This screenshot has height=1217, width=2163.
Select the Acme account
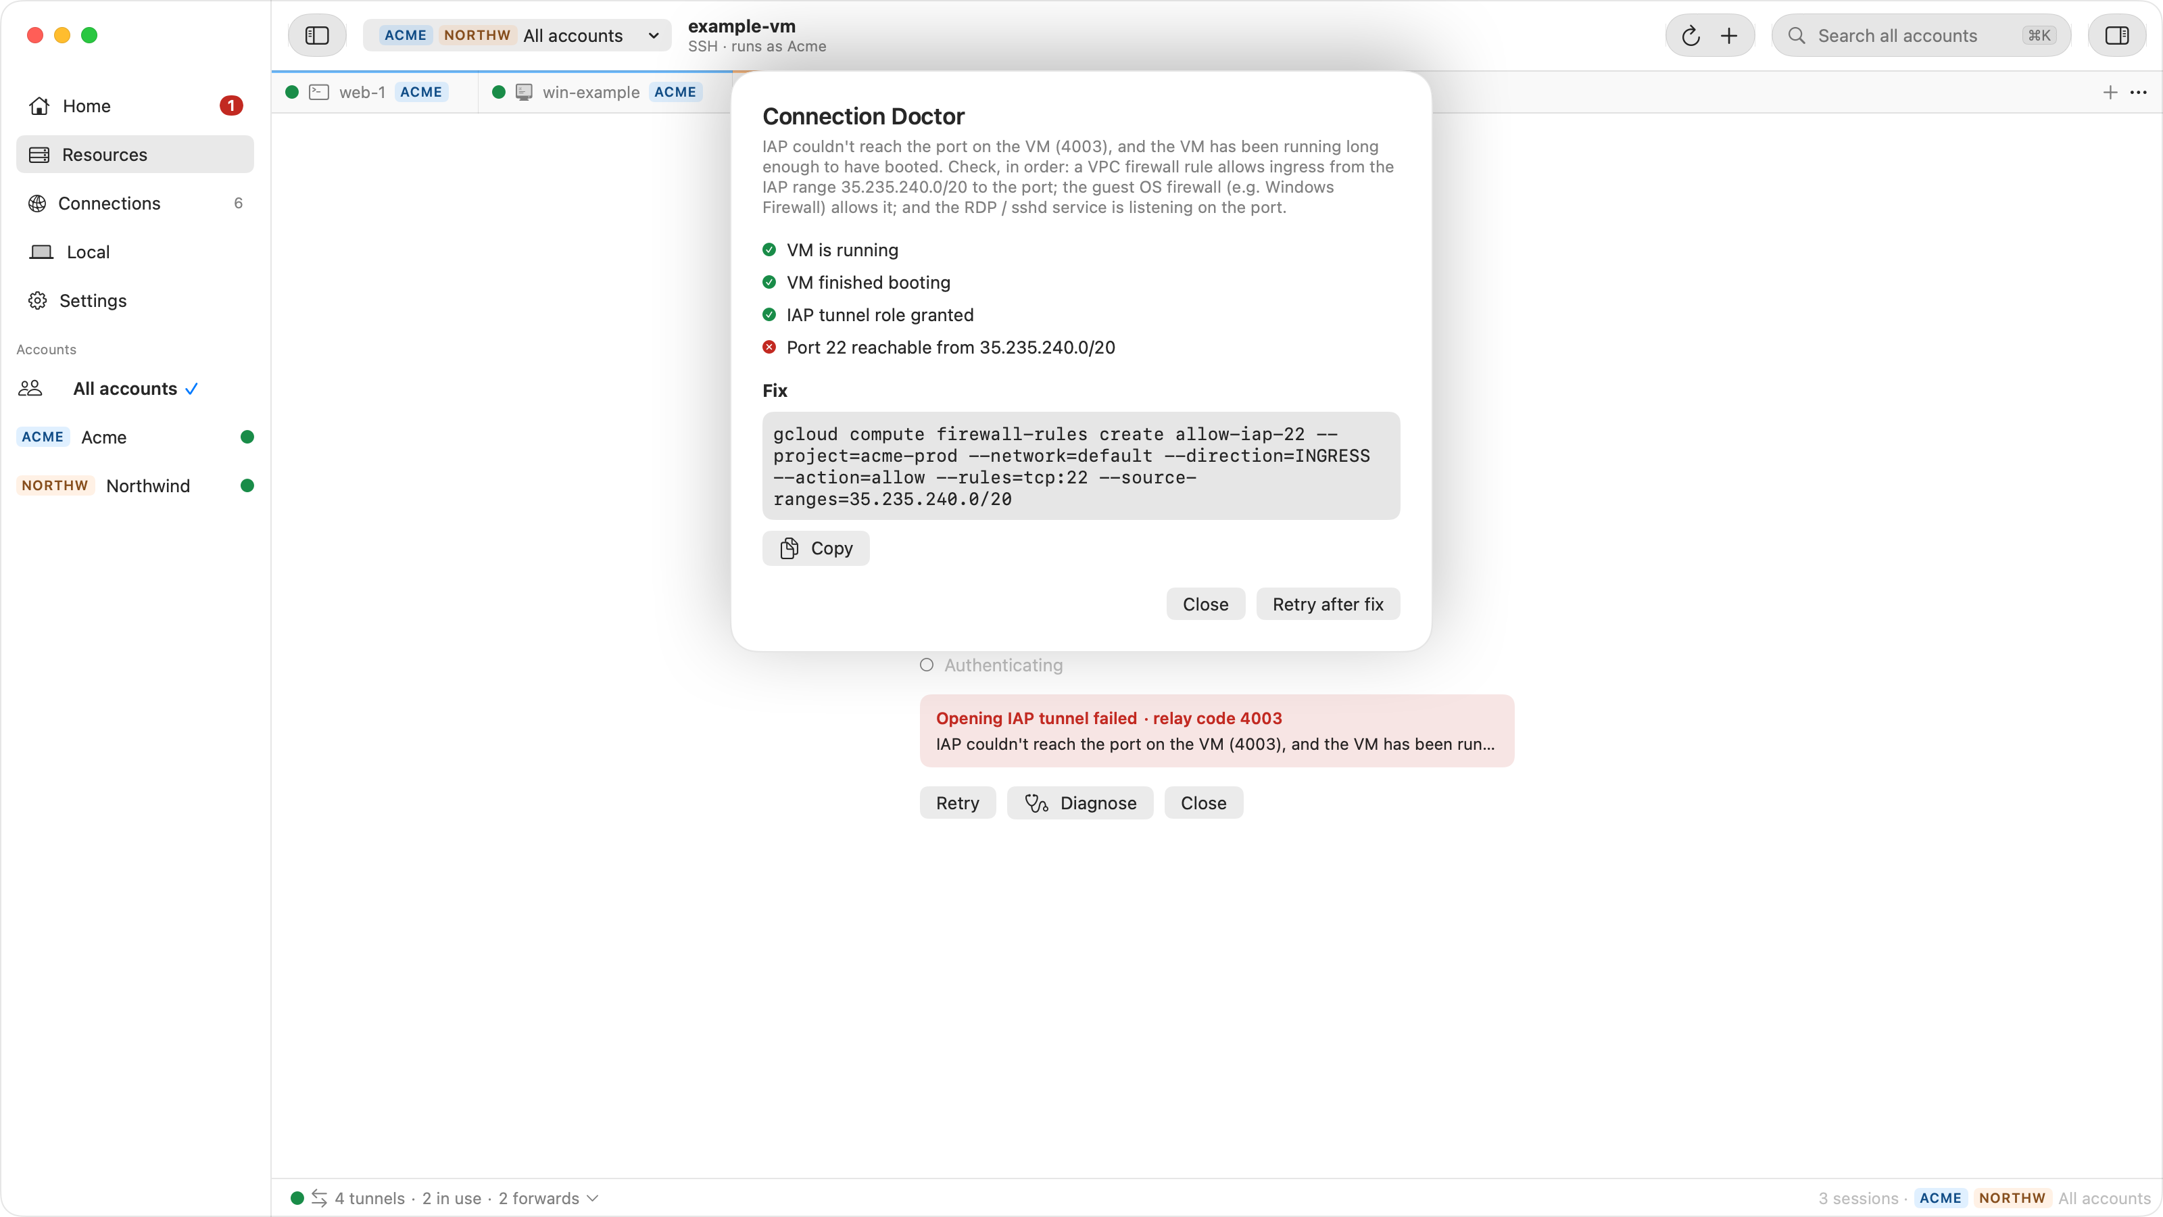coord(135,437)
